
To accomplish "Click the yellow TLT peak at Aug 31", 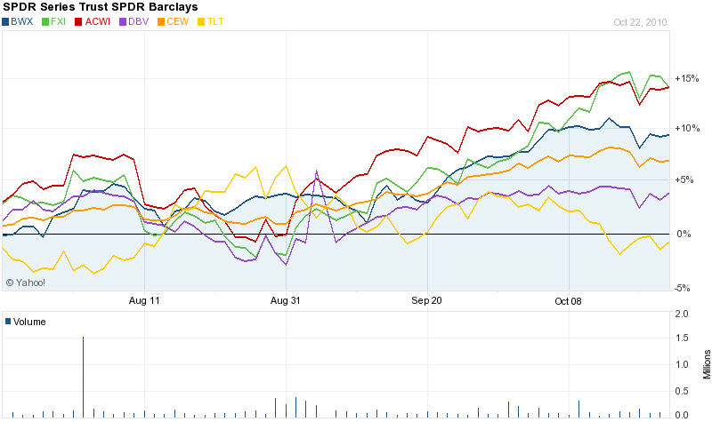I will pyautogui.click(x=286, y=166).
